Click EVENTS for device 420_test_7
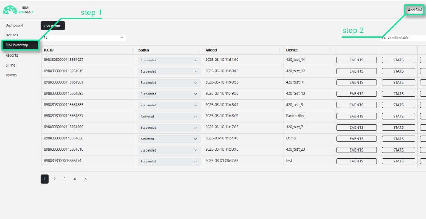This screenshot has height=219, width=426. click(357, 127)
